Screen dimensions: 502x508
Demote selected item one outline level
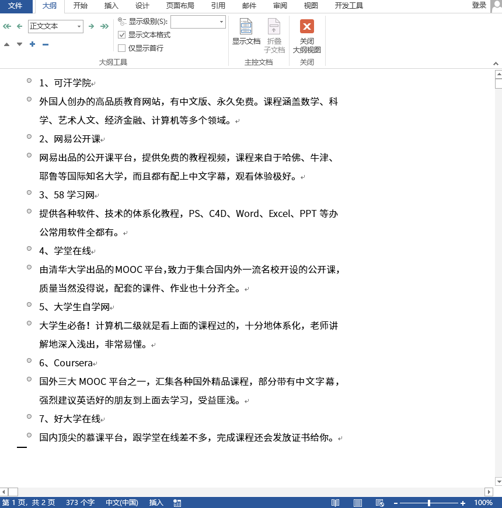click(92, 26)
